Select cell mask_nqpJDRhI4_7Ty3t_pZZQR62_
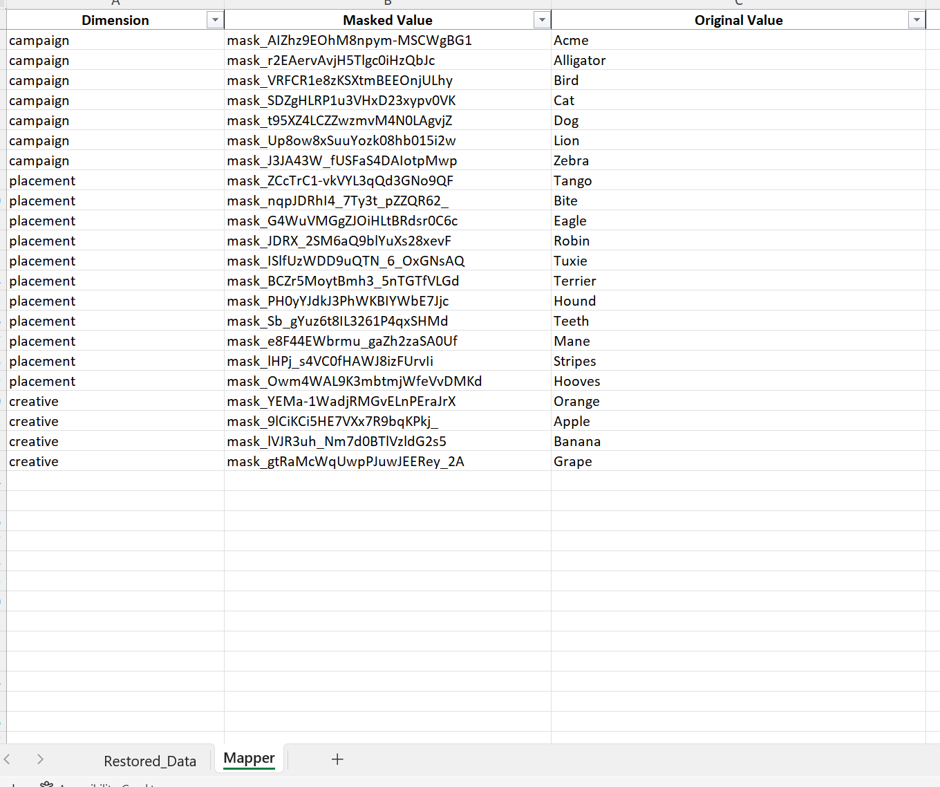Viewport: 940px width, 787px height. tap(388, 201)
